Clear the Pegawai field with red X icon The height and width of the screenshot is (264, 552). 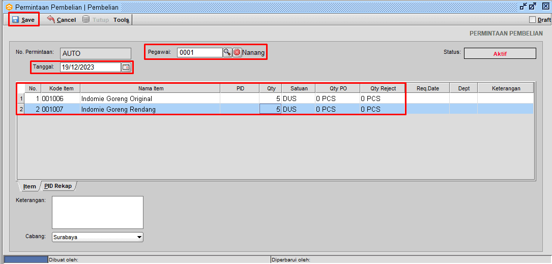237,52
